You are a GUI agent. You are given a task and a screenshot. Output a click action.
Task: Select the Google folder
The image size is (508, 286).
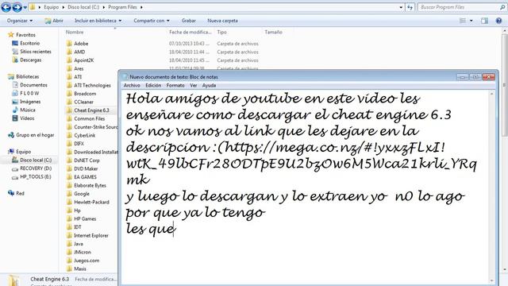point(82,194)
